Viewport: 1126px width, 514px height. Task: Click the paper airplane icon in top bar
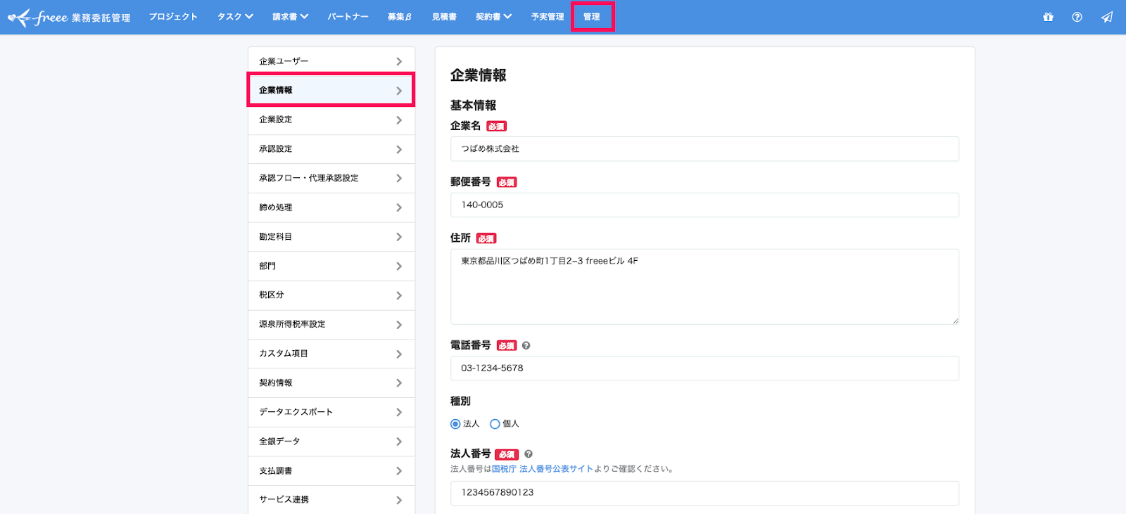tap(1107, 17)
